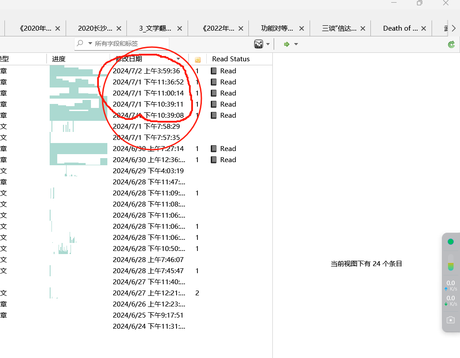
Task: Click the graph view toolbar icon
Action: [259, 44]
